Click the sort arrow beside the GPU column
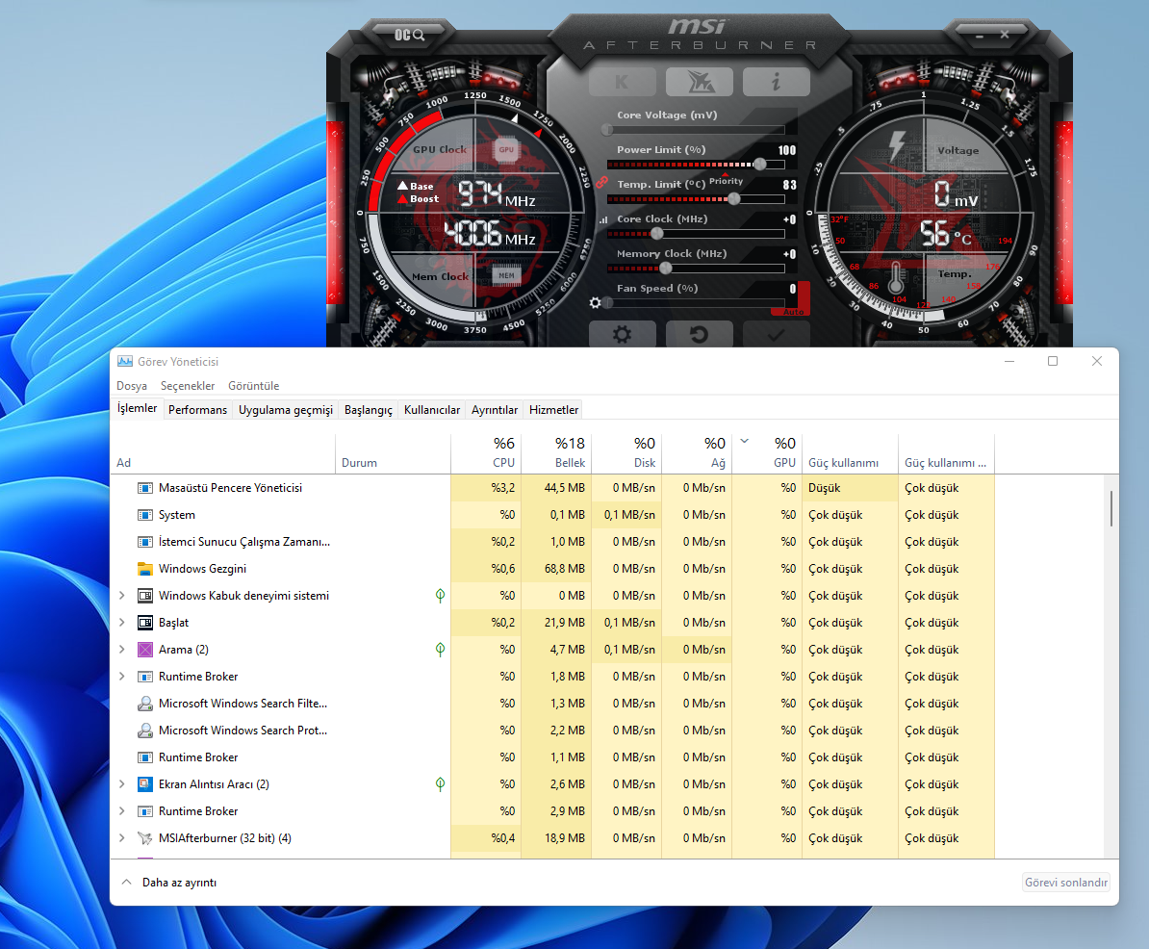The width and height of the screenshot is (1149, 949). [745, 441]
